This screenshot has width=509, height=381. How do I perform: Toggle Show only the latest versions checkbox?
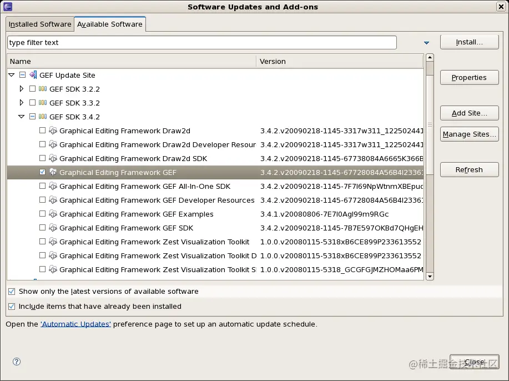click(x=12, y=292)
